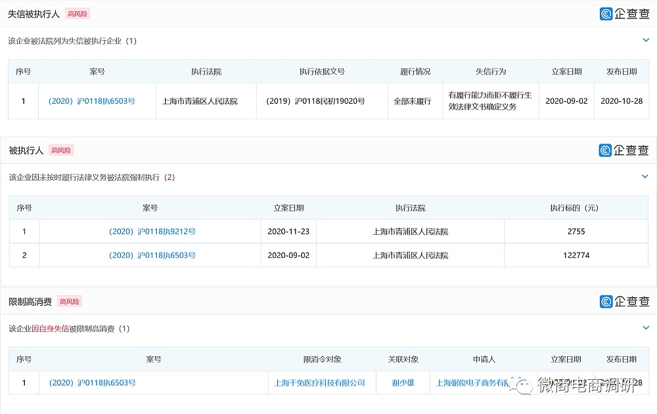Click the 企查查 logo beside 被执行人 section

click(x=623, y=150)
